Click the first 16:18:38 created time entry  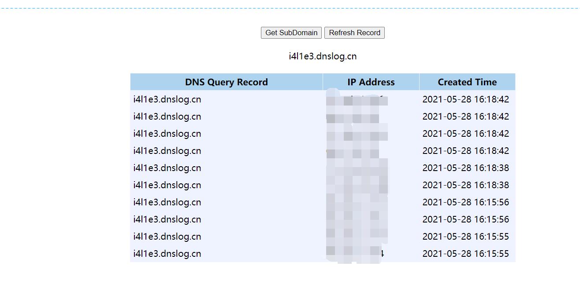coord(465,168)
